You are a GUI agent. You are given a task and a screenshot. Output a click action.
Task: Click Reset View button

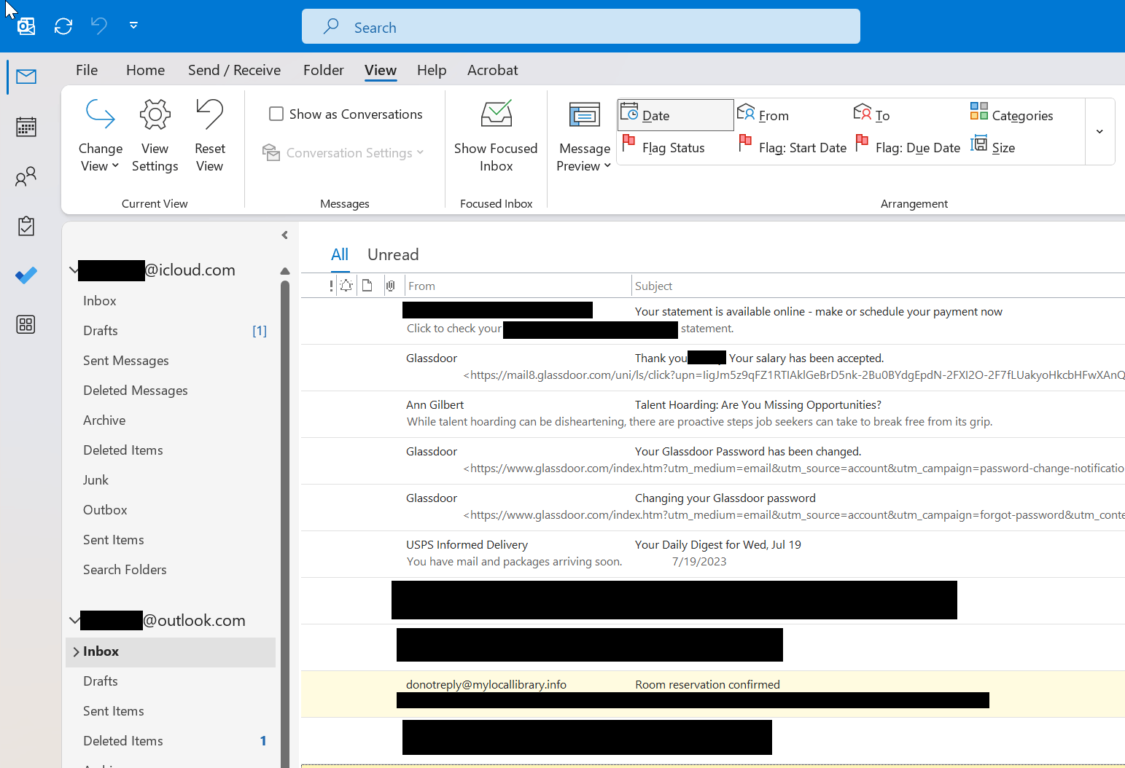coord(210,136)
